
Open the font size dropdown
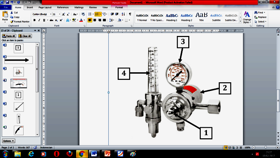coord(59,15)
